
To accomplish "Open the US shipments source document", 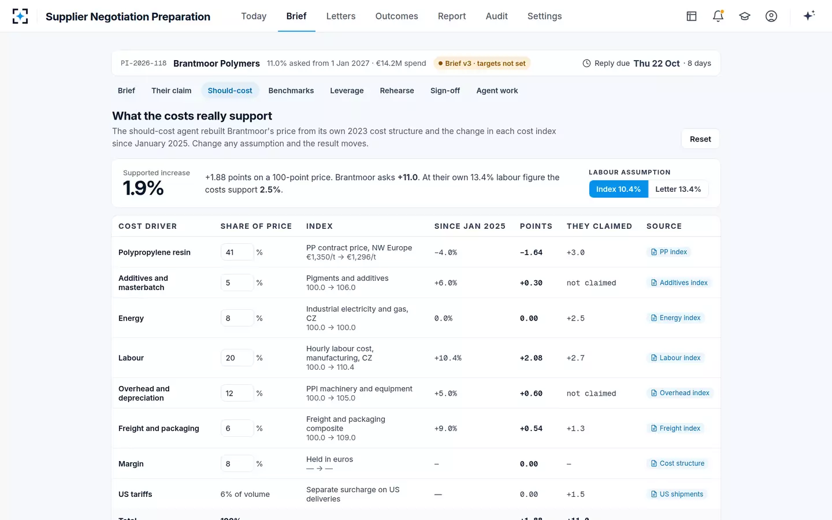I will click(677, 494).
